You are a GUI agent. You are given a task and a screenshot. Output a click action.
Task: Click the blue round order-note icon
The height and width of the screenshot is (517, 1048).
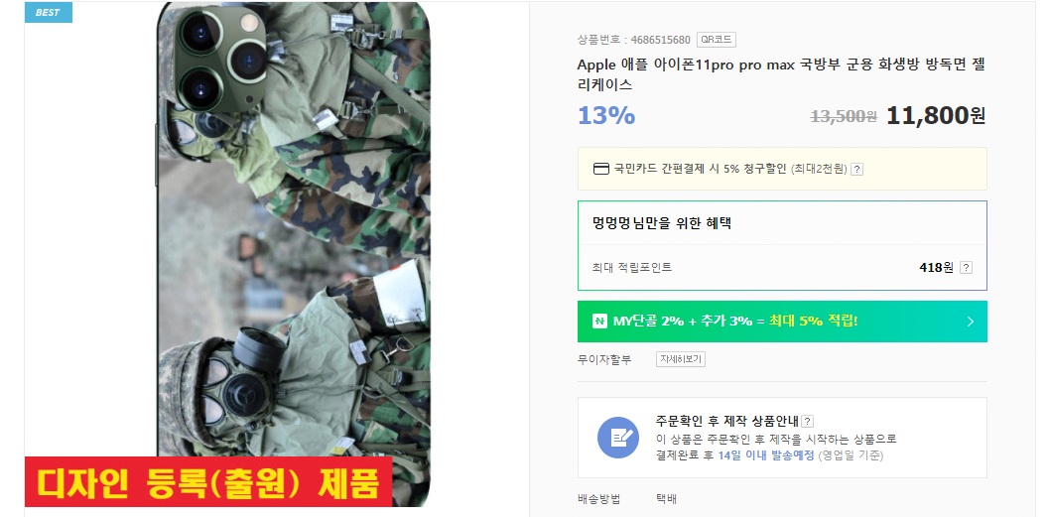tap(618, 438)
